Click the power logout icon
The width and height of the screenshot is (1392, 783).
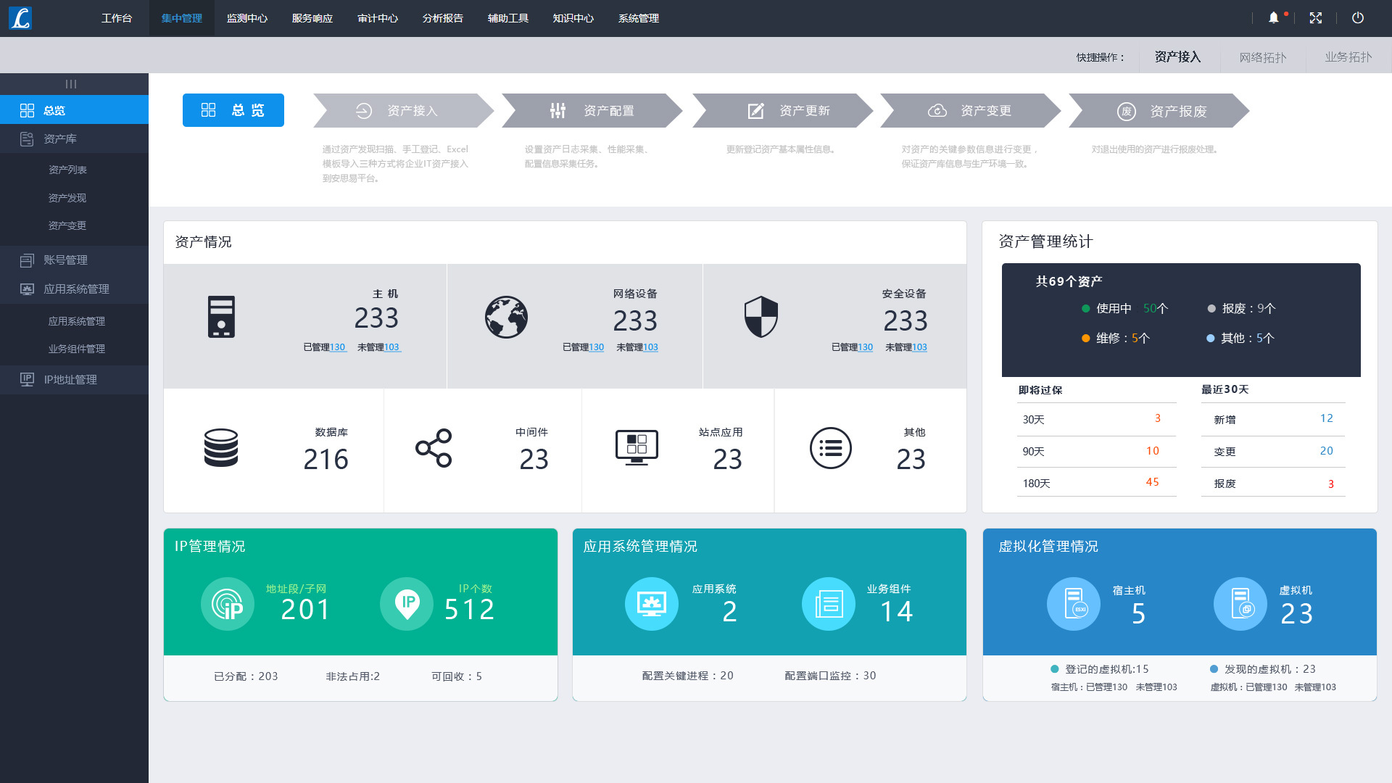pos(1358,18)
